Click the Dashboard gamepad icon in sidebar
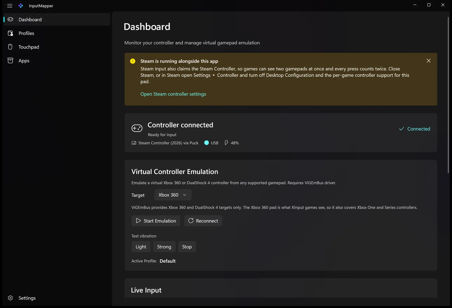 [10, 19]
